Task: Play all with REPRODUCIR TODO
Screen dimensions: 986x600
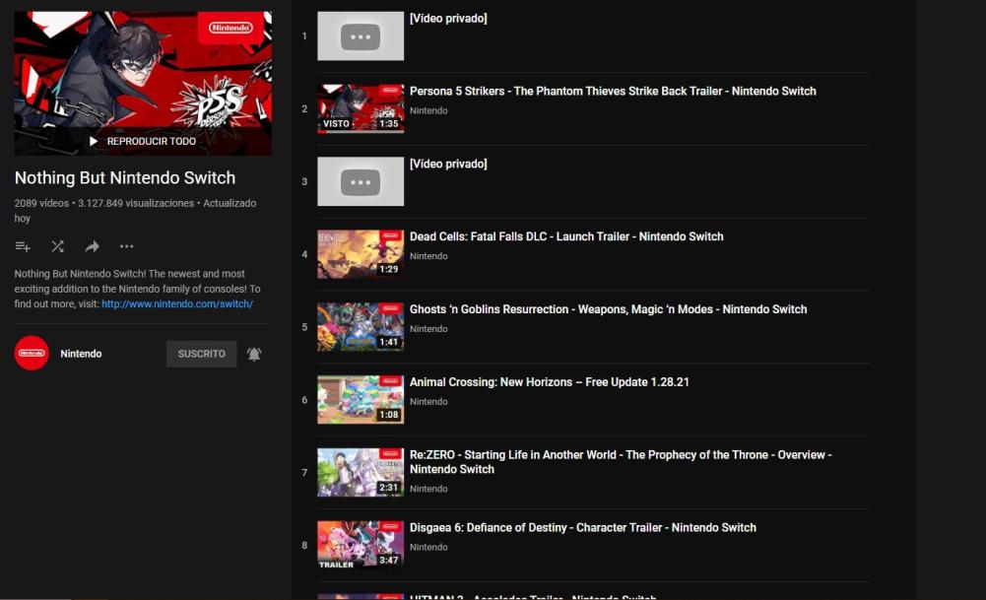Action: point(143,142)
